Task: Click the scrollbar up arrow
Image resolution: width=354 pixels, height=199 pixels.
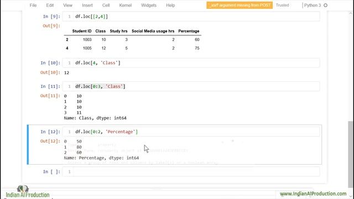Action: click(351, 13)
